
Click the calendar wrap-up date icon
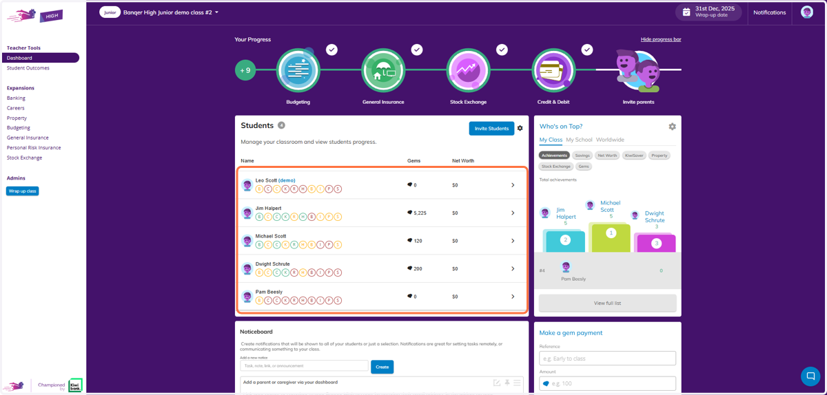pos(686,12)
